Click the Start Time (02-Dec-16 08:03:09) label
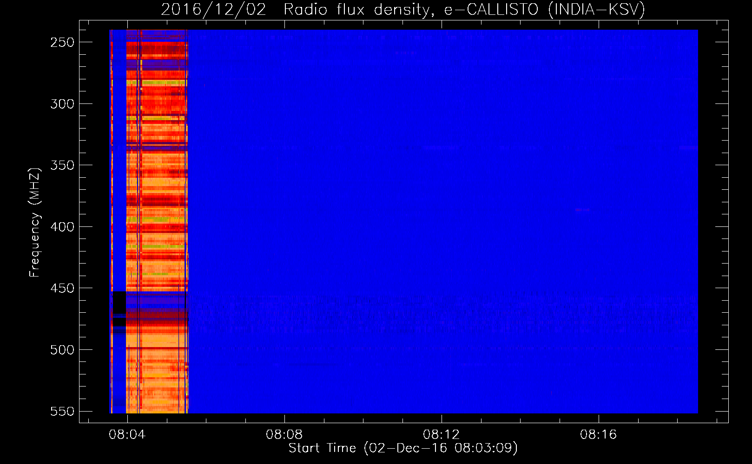The image size is (752, 464). coord(403,448)
